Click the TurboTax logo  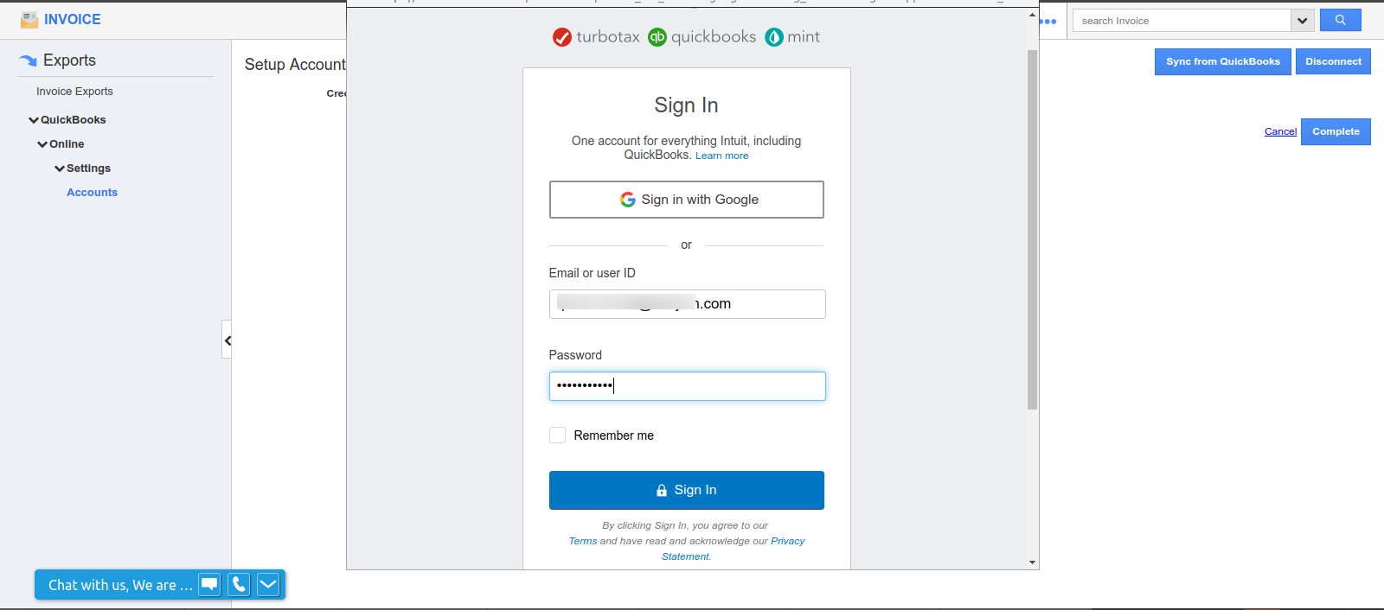596,37
